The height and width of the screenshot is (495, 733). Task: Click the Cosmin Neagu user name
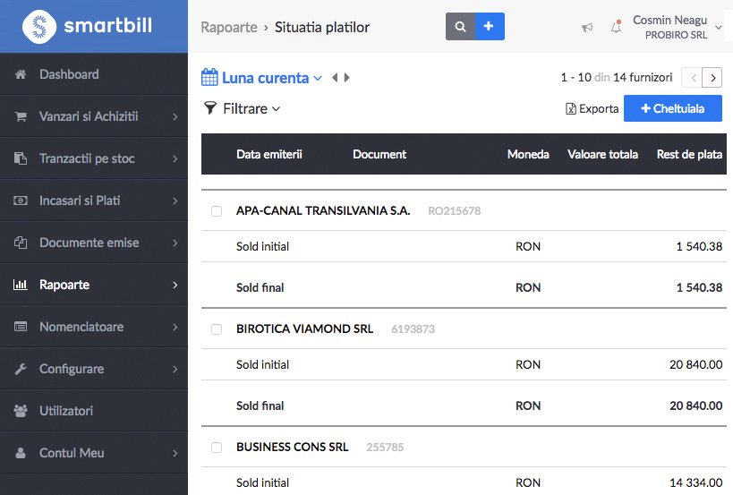[x=669, y=20]
